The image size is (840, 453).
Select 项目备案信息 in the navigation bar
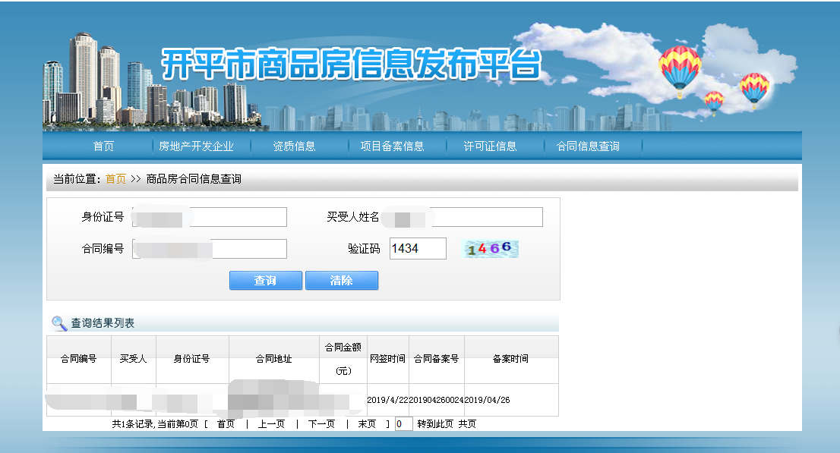pyautogui.click(x=392, y=146)
